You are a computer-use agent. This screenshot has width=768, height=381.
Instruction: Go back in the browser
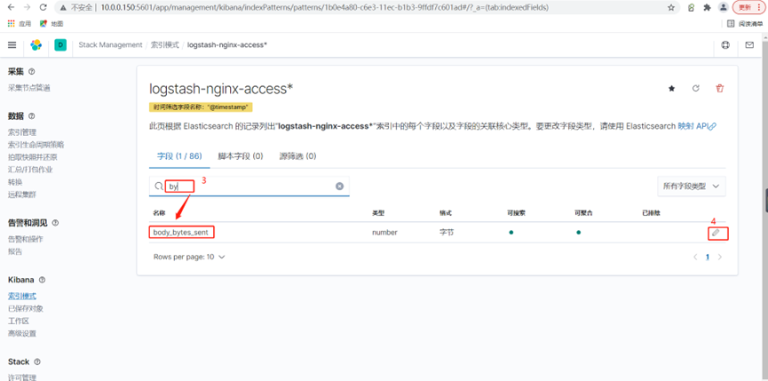click(x=11, y=7)
